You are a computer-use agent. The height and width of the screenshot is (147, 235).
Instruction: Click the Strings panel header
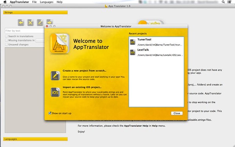point(35,12)
